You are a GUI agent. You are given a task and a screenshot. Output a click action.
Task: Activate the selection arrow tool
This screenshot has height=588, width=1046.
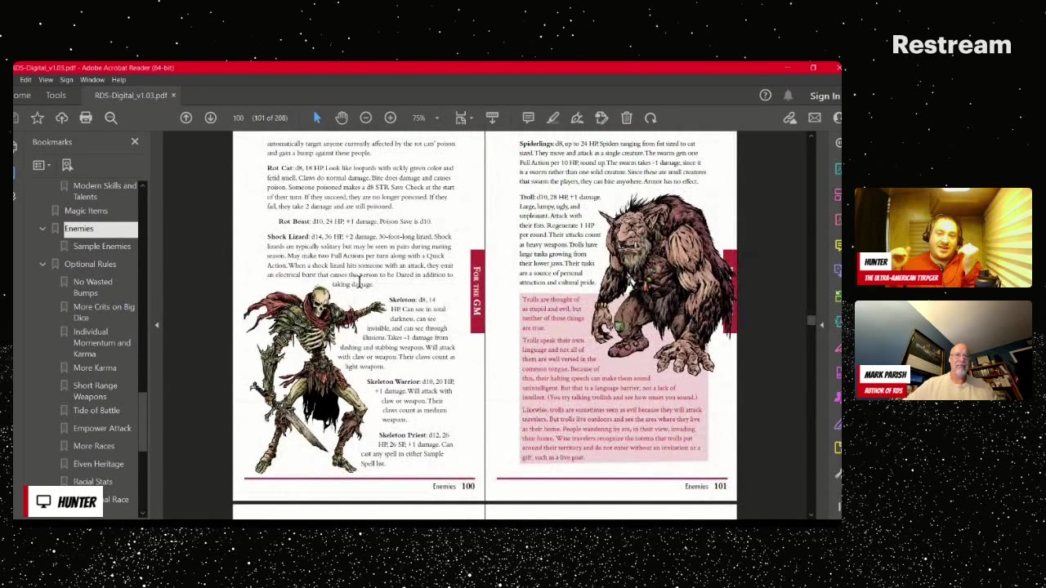pyautogui.click(x=317, y=118)
